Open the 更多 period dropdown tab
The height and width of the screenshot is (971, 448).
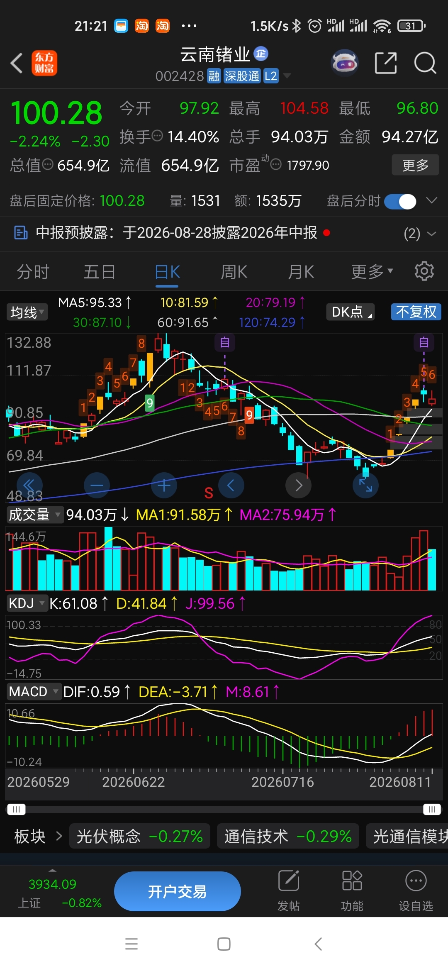coord(372,272)
